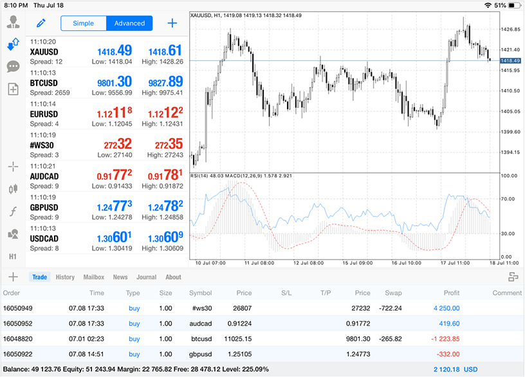
Task: Select the GBPUSD quote row
Action: tap(107, 207)
